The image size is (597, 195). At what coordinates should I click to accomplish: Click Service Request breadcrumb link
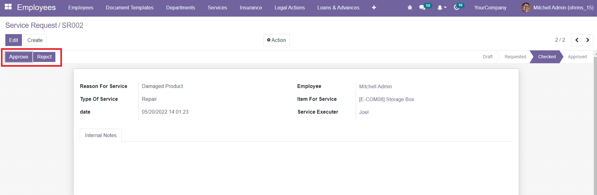pyautogui.click(x=31, y=25)
